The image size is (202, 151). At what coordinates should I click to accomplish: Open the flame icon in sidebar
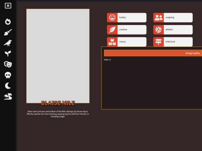click(x=8, y=22)
